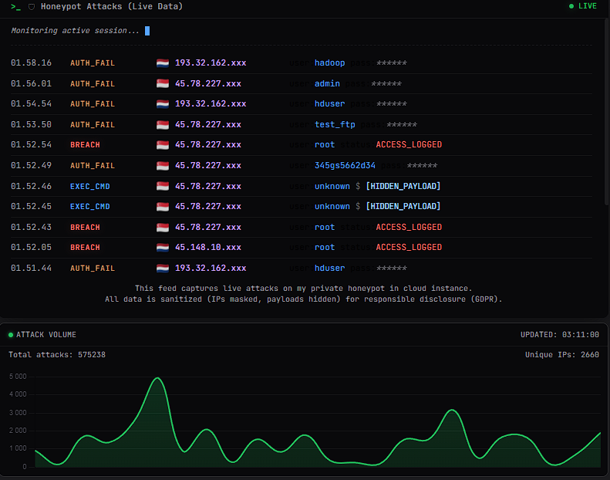Screen dimensions: 610x480
Task: Click the EXEC_CMD tag at 01.52.45
Action: click(89, 207)
